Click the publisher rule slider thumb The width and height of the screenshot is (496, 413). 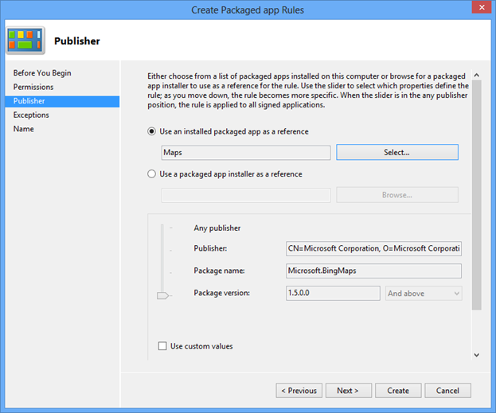(163, 295)
